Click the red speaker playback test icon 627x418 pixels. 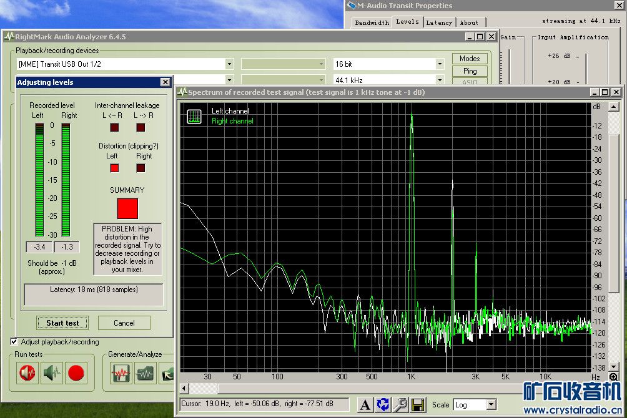click(x=27, y=373)
